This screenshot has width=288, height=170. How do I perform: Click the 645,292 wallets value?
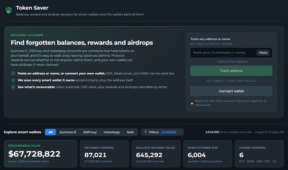(x=149, y=155)
